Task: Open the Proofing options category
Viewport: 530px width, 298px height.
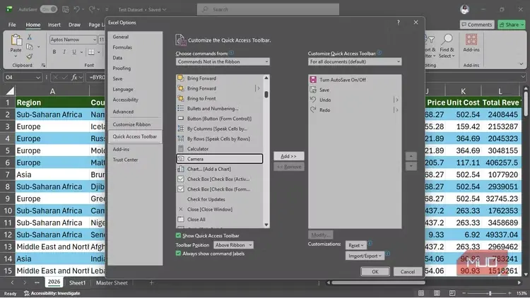Action: pyautogui.click(x=135, y=68)
